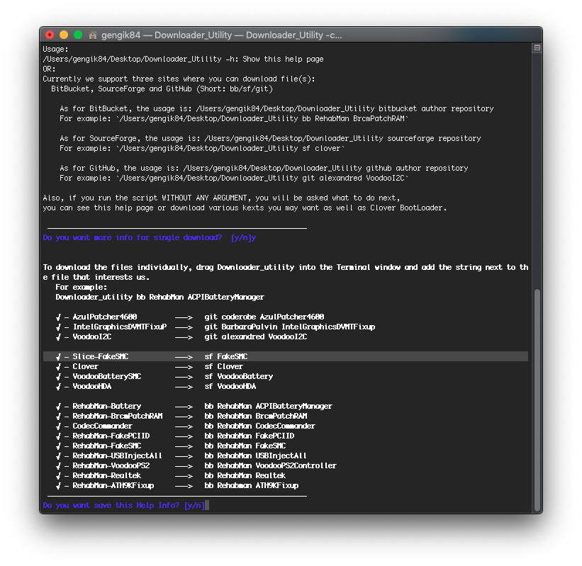This screenshot has height=566, width=582.
Task: Click the checkmark beside IntelGraphicsDVMTFixuP
Action: coord(58,327)
